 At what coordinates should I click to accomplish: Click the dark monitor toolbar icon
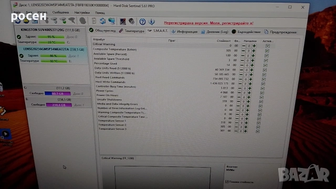click(x=123, y=21)
